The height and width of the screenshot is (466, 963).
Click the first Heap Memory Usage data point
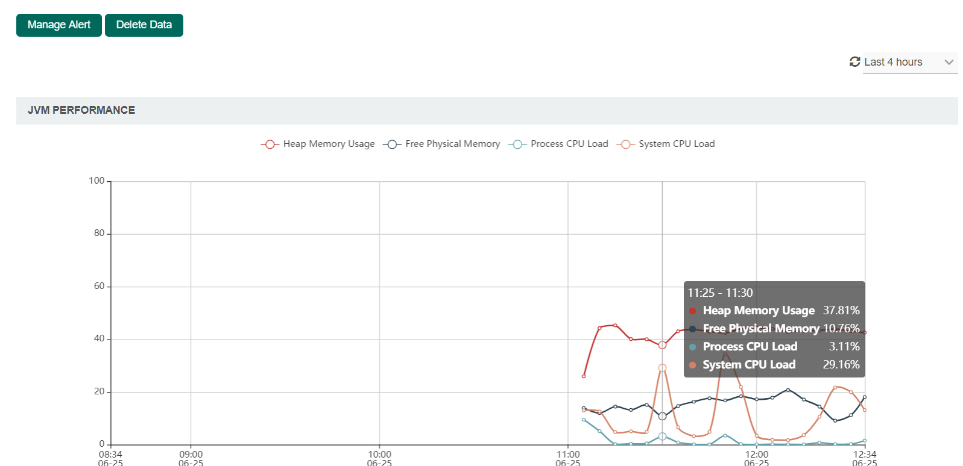coord(584,376)
